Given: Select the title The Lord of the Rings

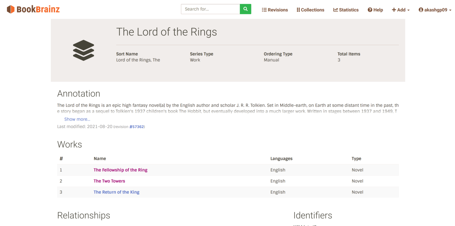Looking at the screenshot, I should click(x=166, y=32).
